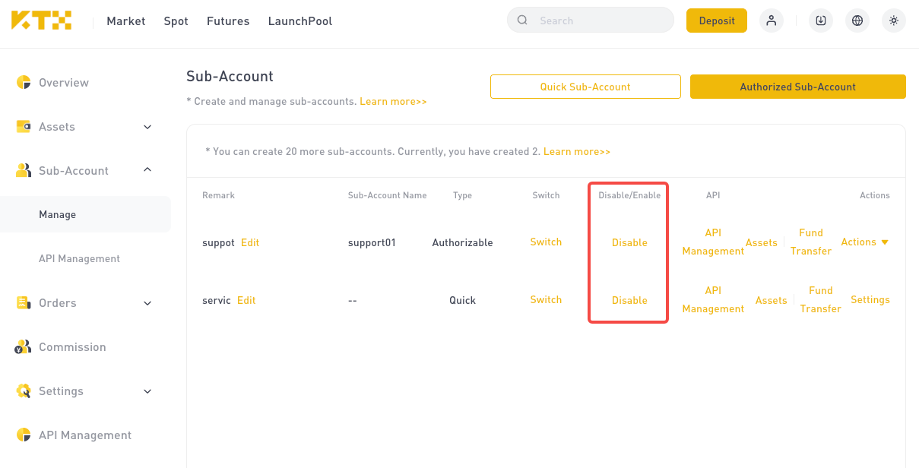Toggle light/dark theme sun icon

(894, 21)
